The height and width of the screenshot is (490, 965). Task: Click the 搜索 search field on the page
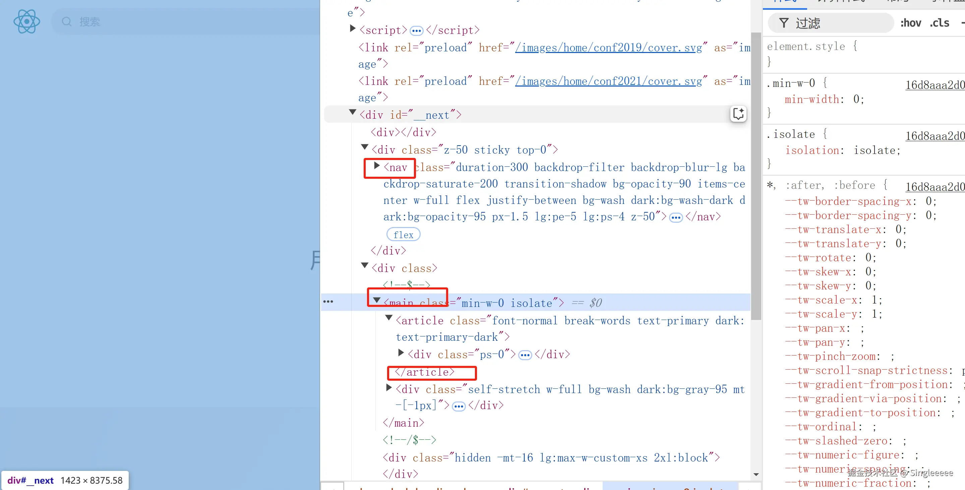tap(185, 22)
